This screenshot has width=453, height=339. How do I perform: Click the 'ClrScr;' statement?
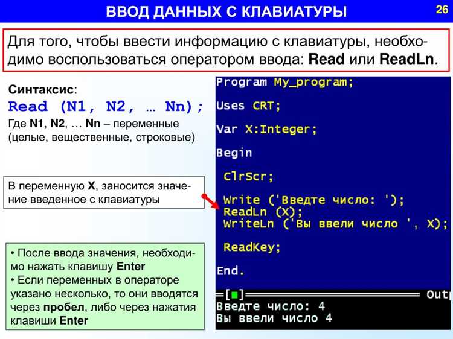point(248,176)
